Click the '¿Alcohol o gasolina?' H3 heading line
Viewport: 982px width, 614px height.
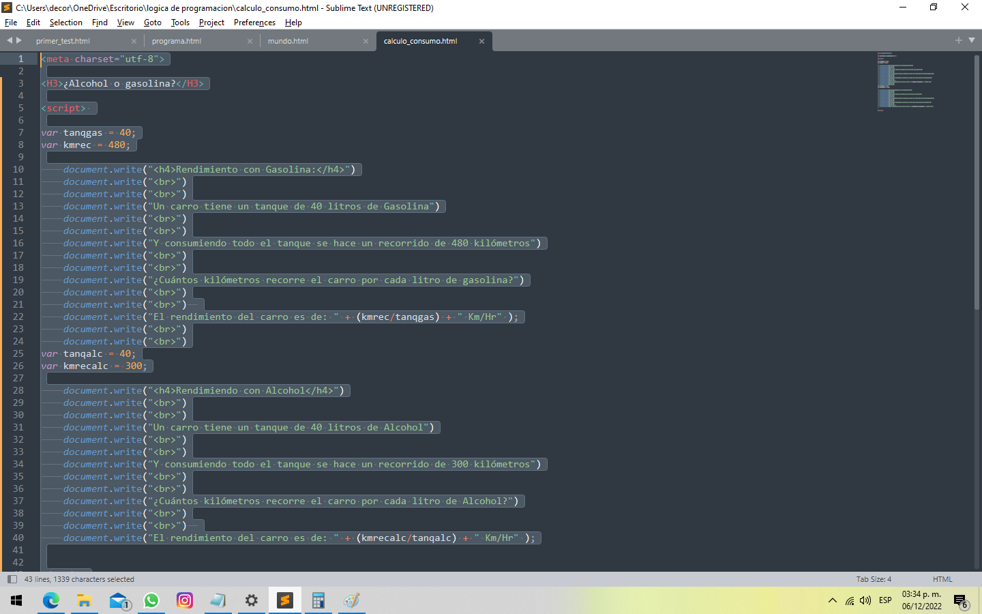click(123, 84)
